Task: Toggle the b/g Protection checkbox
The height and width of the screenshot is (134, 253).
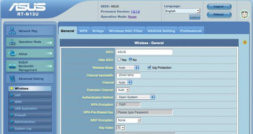Action: click(149, 67)
